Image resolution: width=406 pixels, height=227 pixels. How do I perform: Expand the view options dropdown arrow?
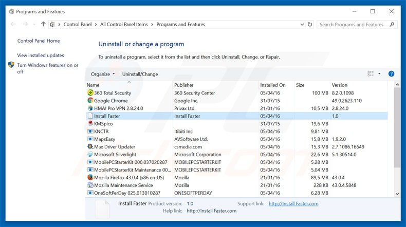click(379, 74)
